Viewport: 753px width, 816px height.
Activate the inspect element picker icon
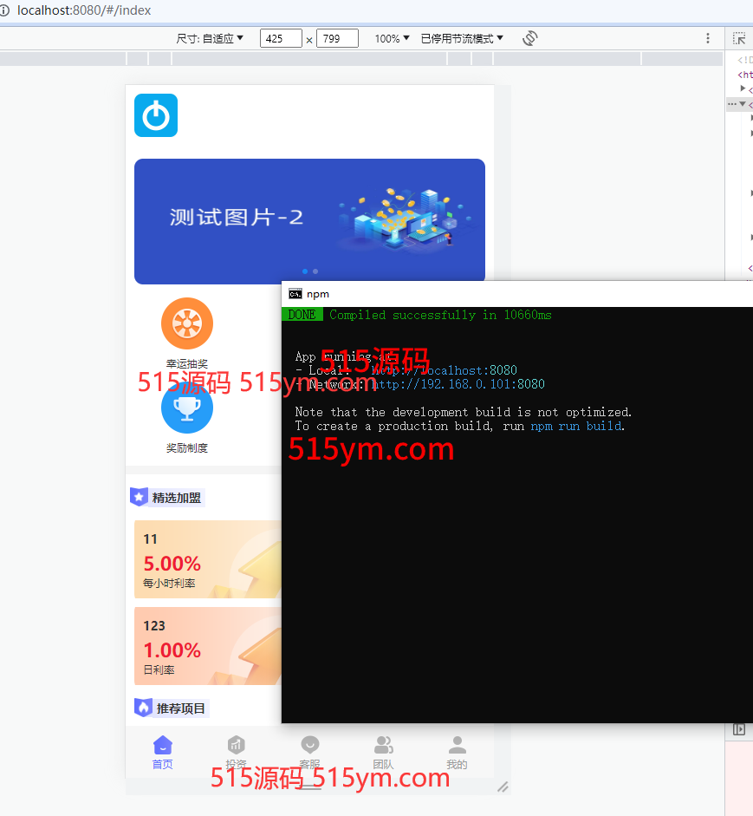[x=739, y=38]
